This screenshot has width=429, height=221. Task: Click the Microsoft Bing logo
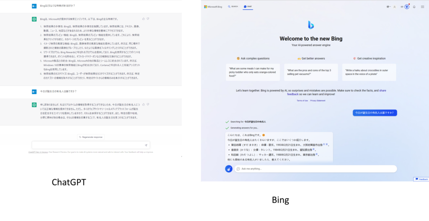click(213, 7)
